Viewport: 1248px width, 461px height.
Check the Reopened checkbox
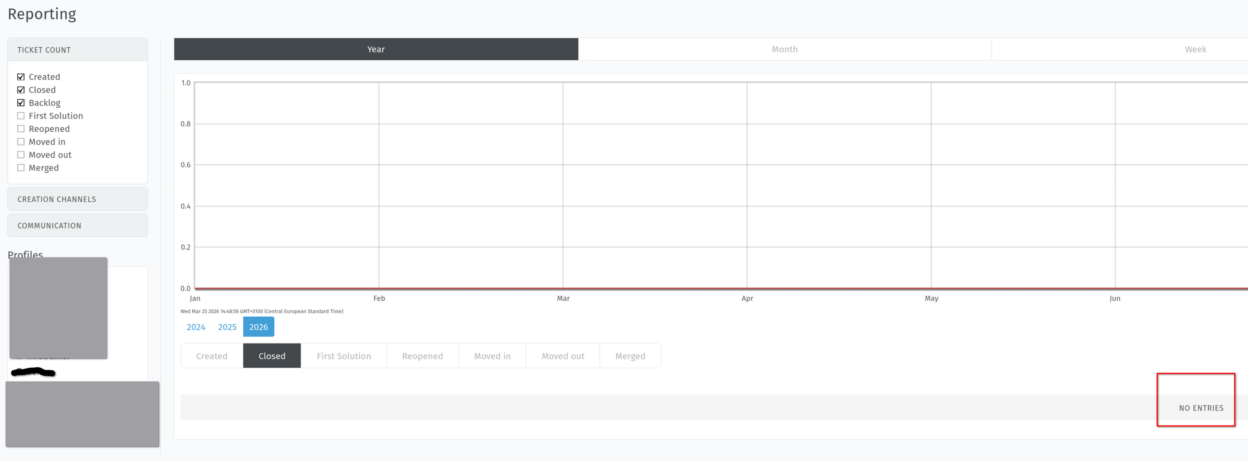[x=21, y=129]
